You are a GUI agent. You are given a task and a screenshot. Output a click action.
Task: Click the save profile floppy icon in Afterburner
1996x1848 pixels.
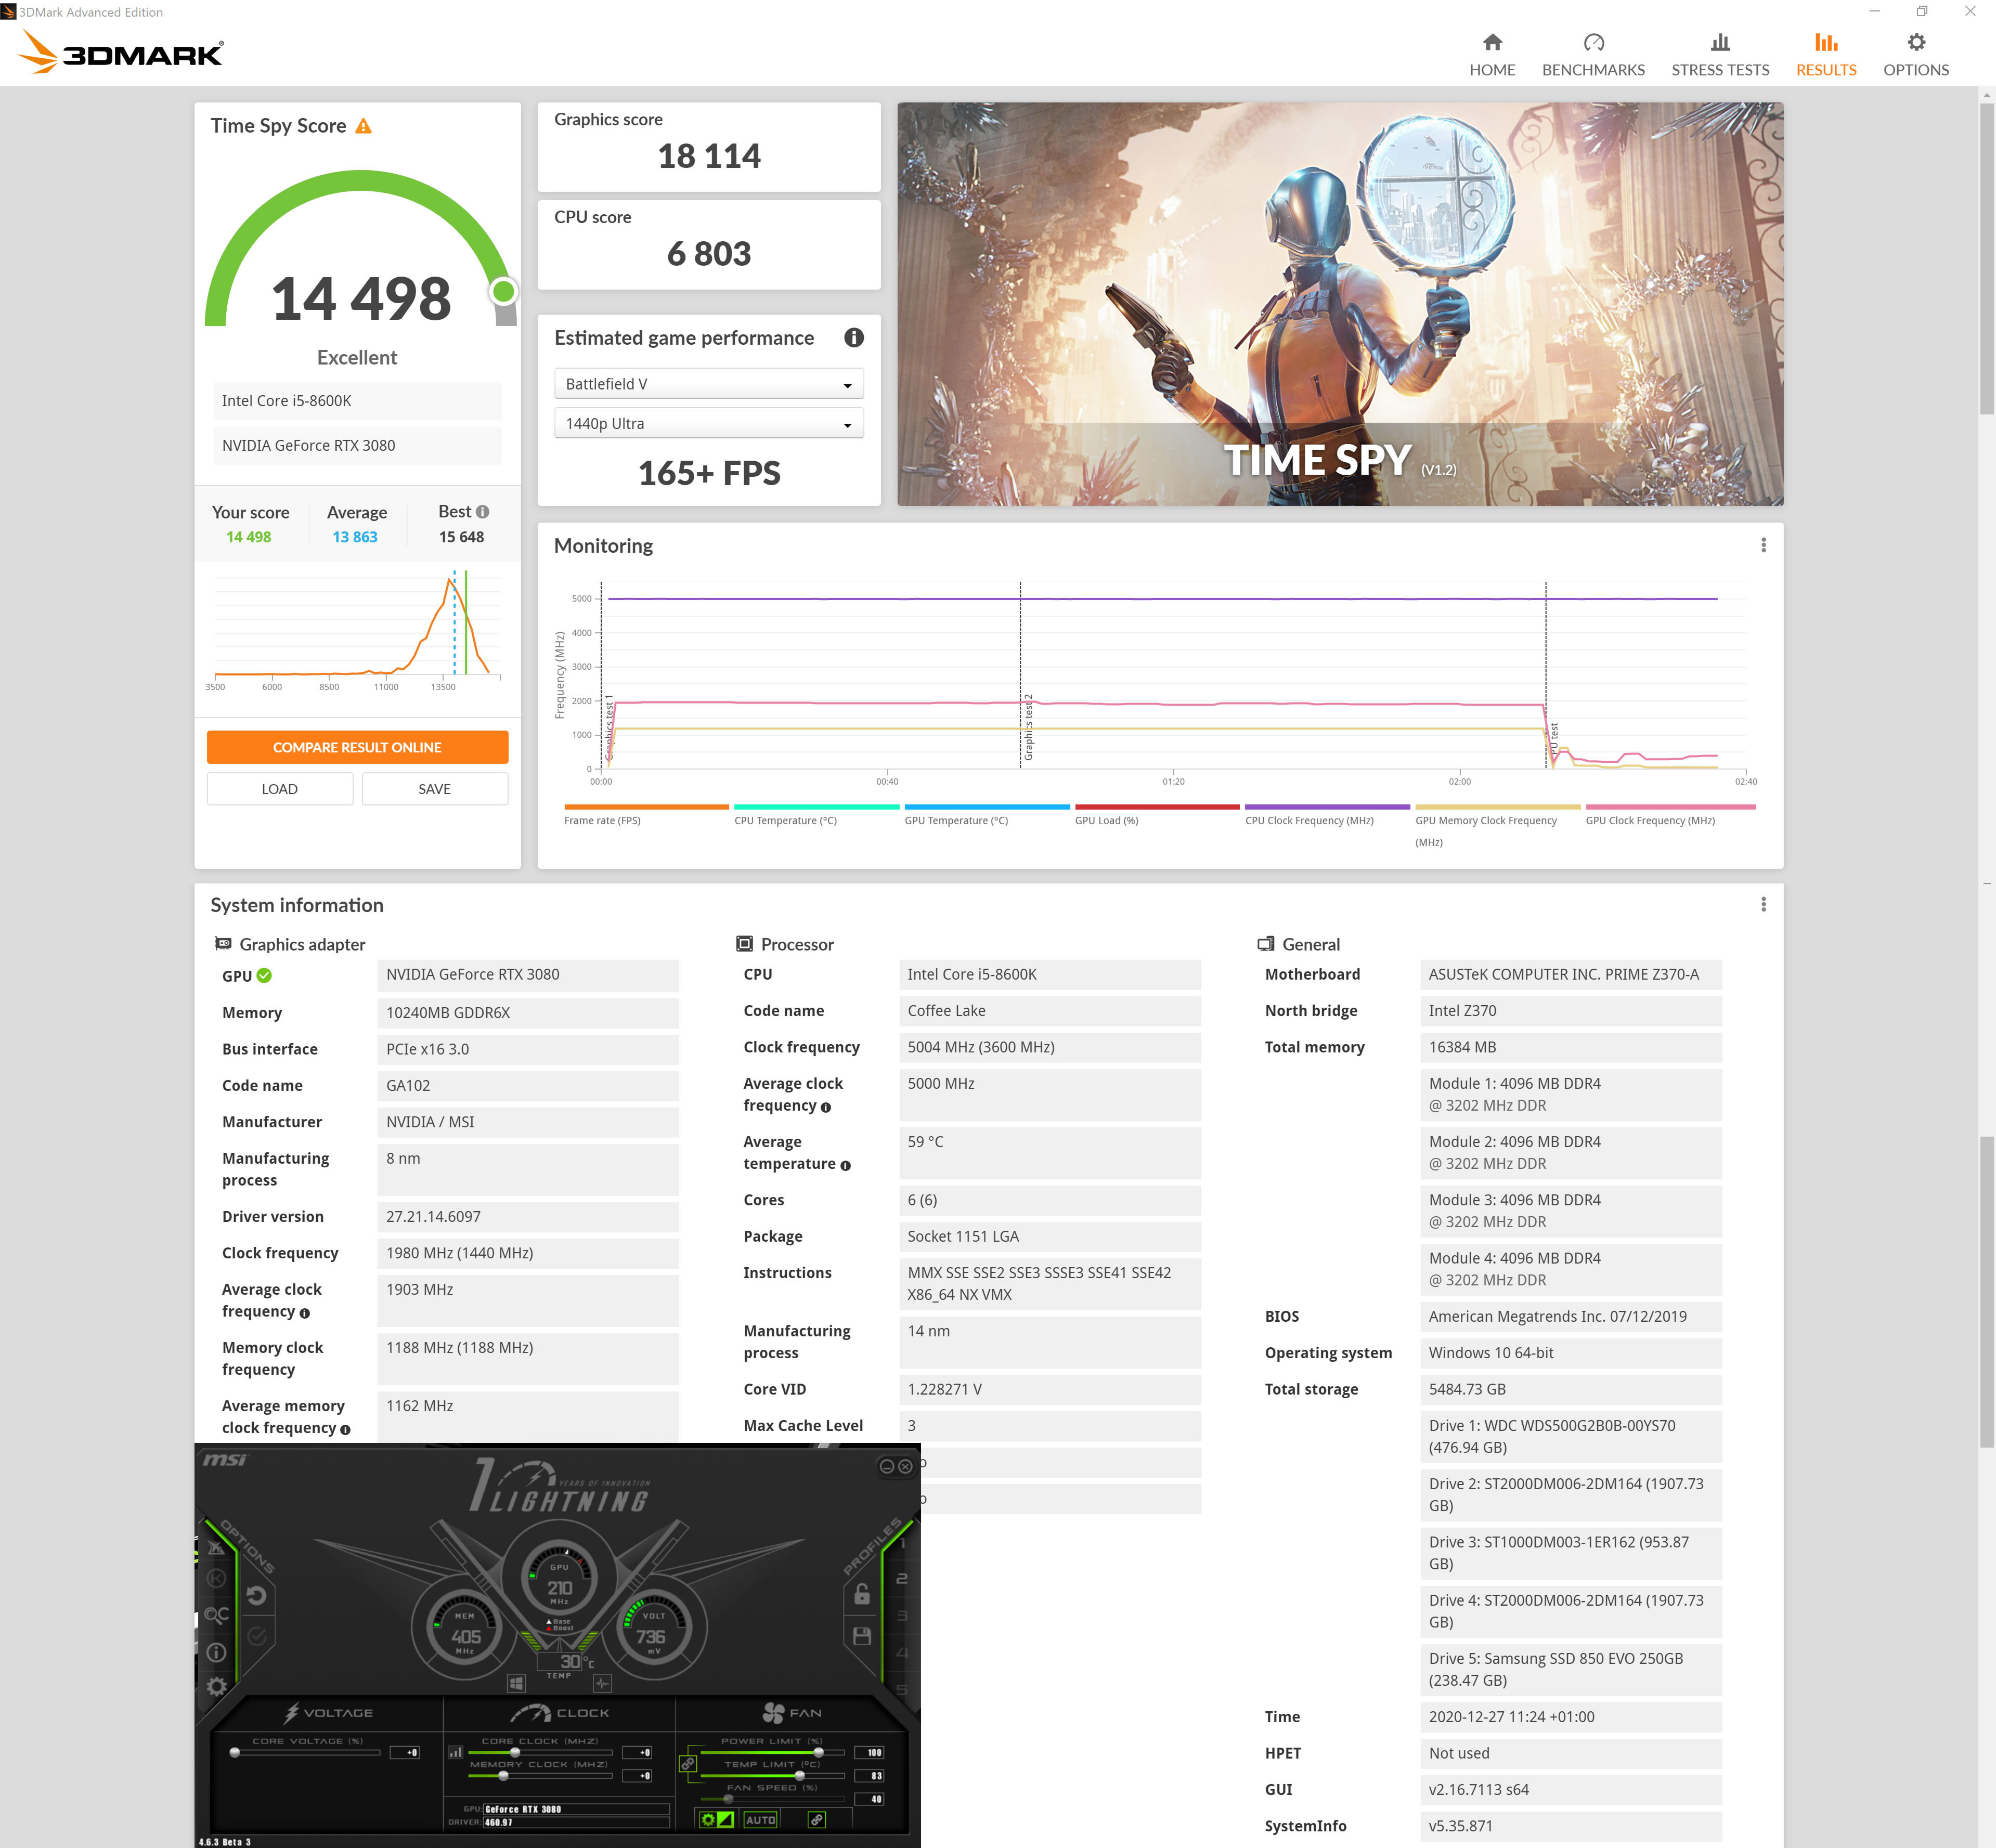click(862, 1636)
